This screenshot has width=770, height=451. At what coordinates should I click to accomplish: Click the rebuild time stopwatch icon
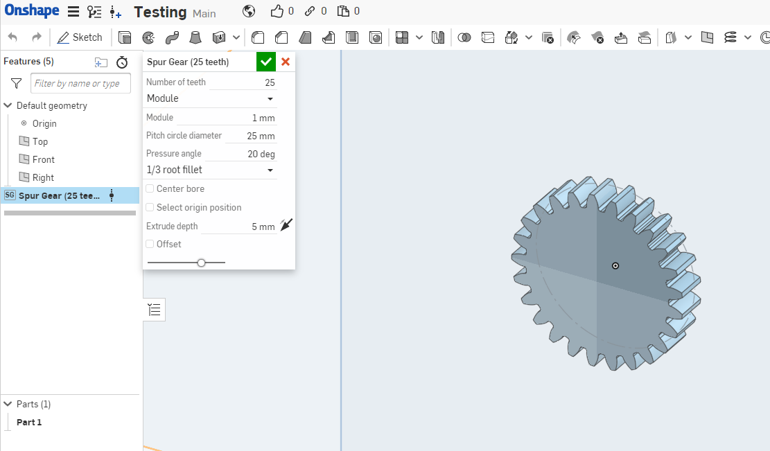tap(122, 62)
